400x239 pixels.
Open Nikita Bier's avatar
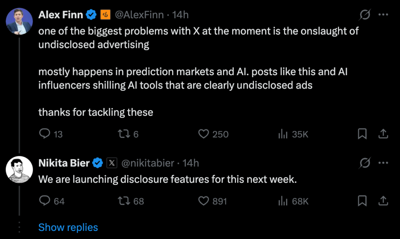19,169
